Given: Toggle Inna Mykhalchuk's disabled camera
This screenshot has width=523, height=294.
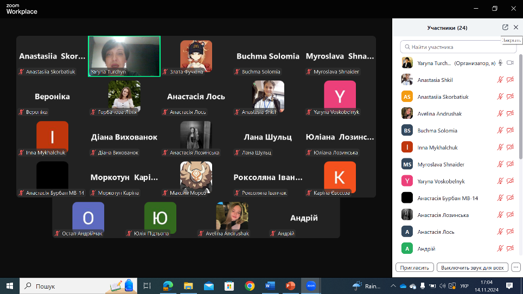Looking at the screenshot, I should point(510,147).
